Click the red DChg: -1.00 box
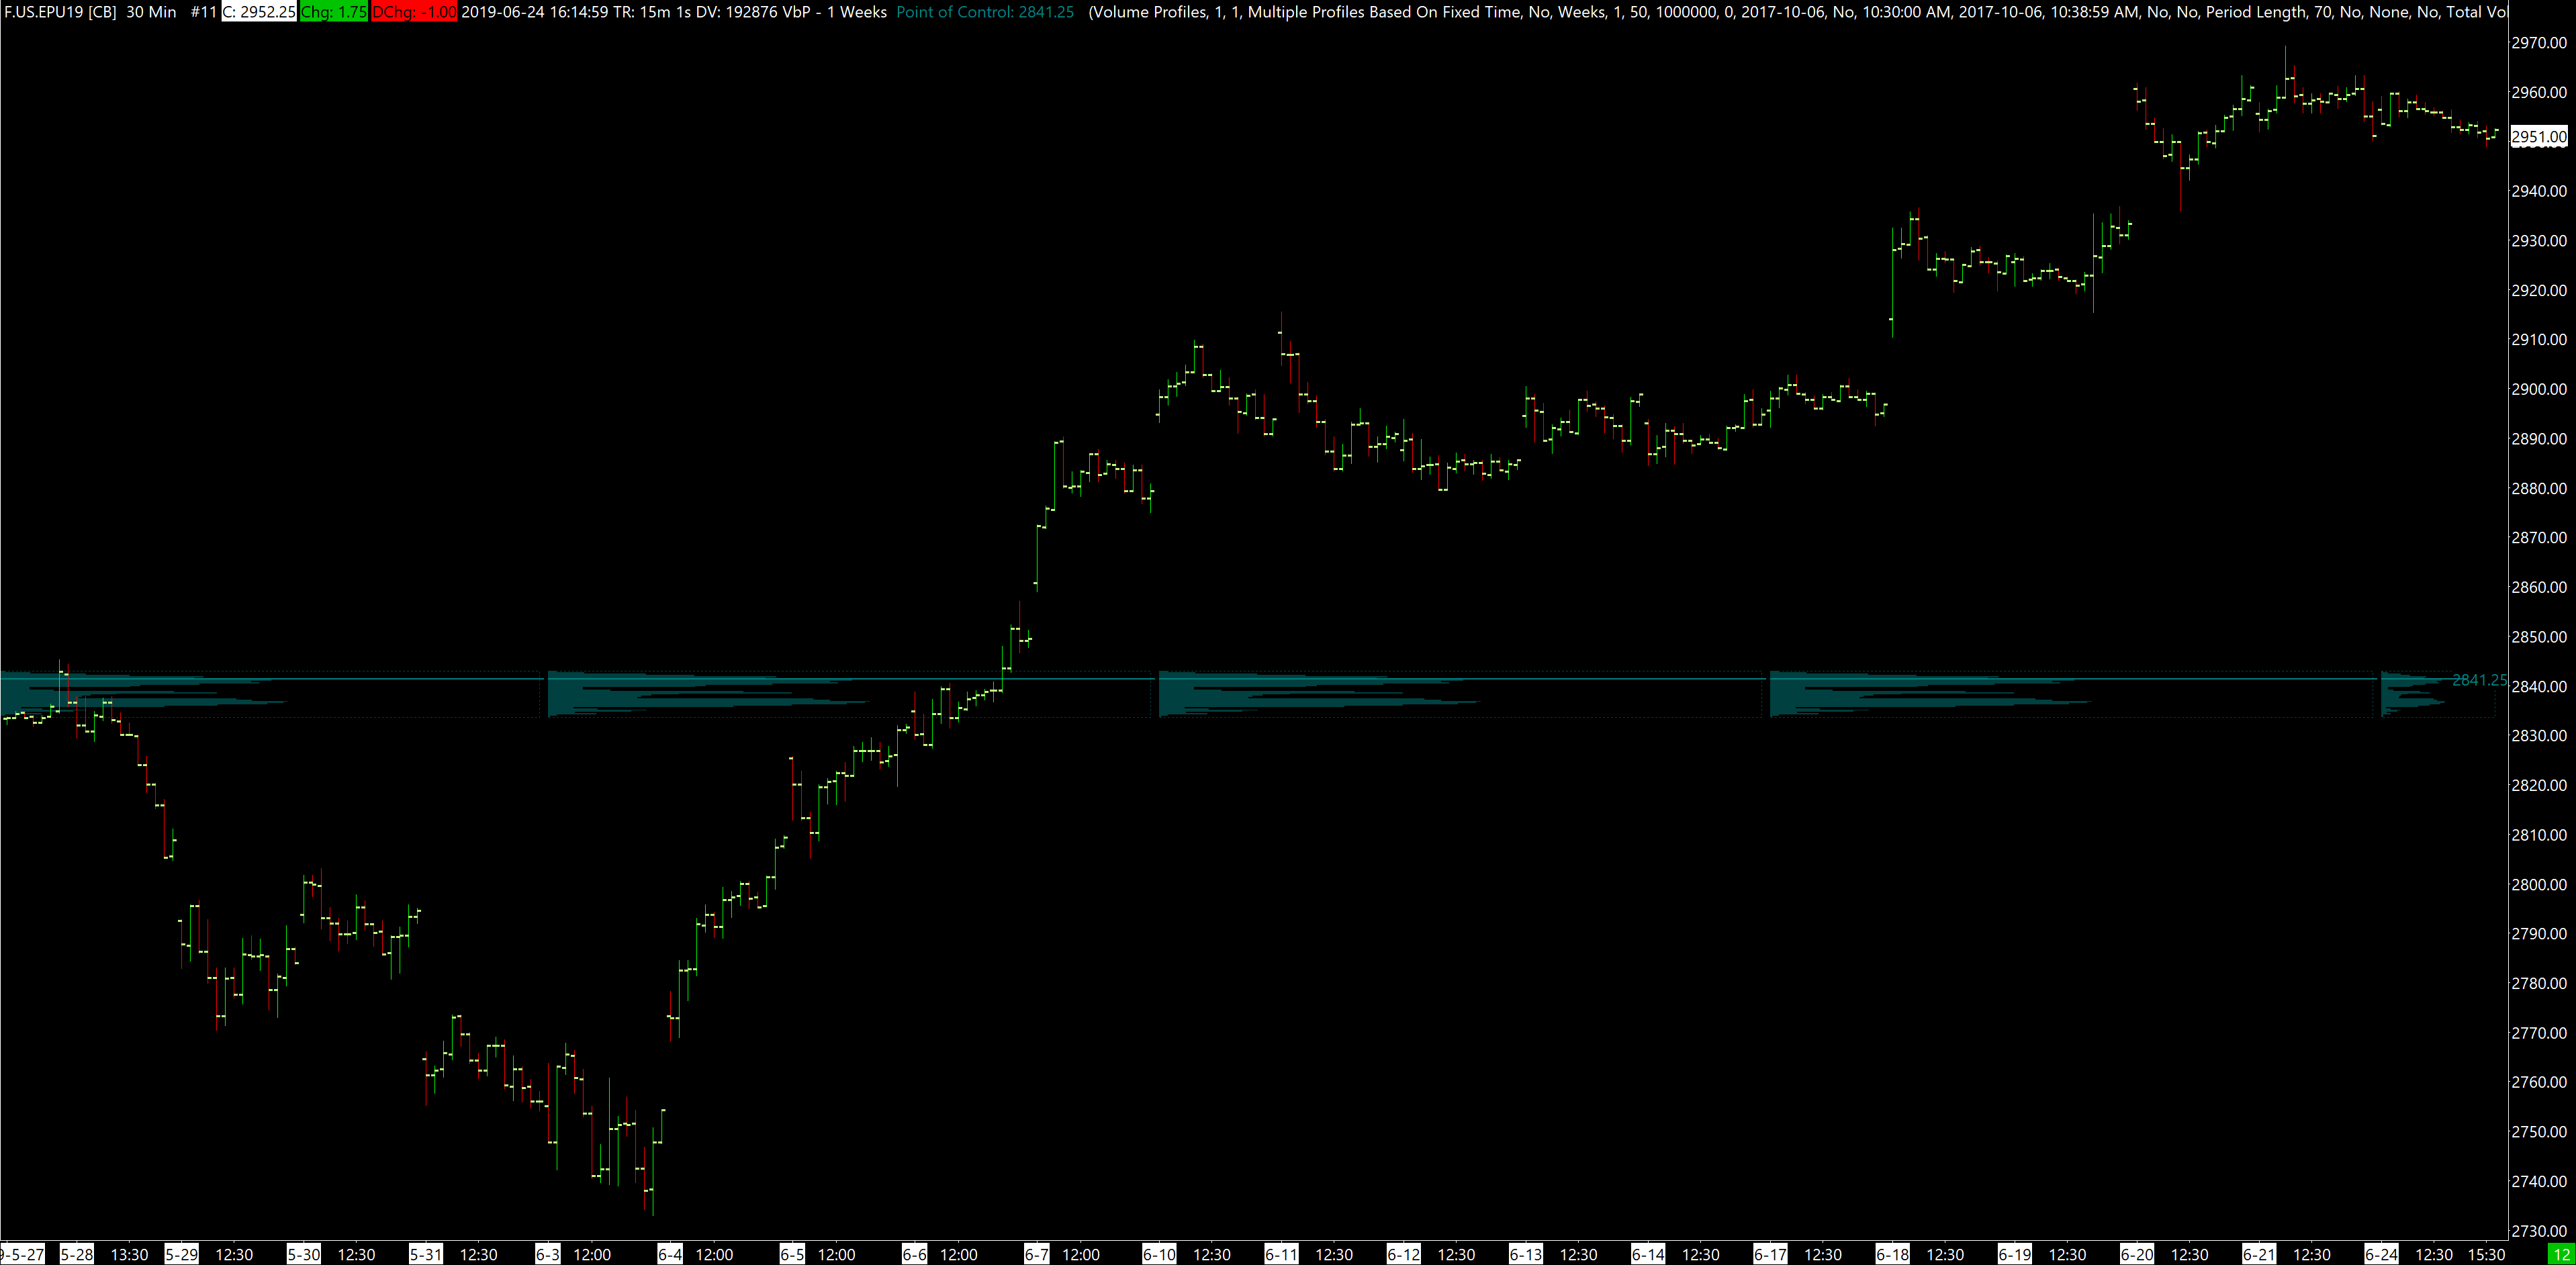The image size is (2576, 1265). tap(414, 12)
